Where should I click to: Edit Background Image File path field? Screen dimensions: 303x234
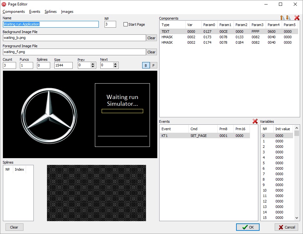click(x=74, y=38)
